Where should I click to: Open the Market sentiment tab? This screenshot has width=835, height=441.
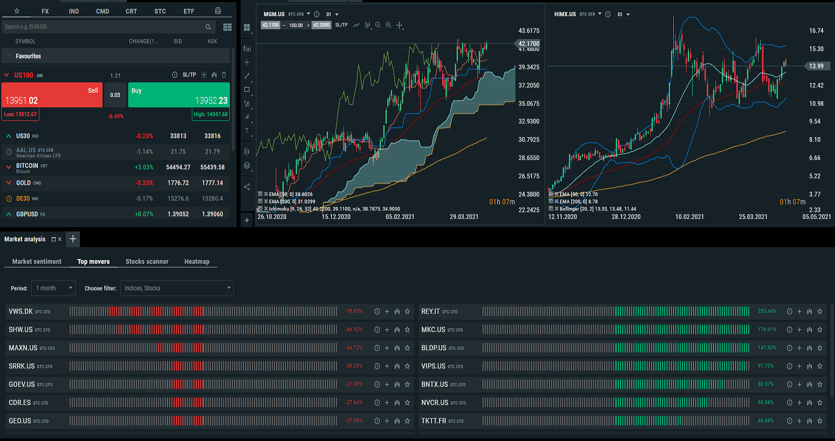(37, 262)
